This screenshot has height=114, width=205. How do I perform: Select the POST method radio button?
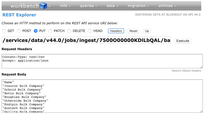pos(19,31)
